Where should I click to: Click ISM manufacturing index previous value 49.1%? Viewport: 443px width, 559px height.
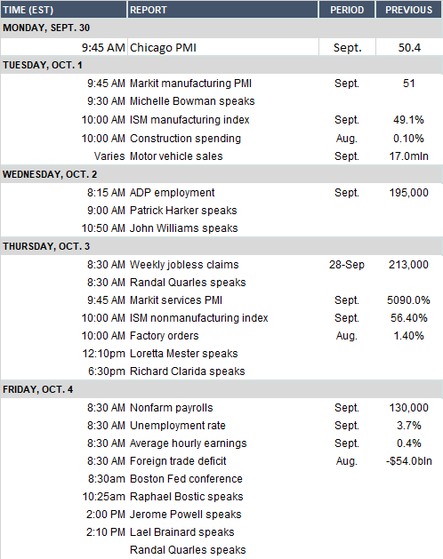point(408,120)
